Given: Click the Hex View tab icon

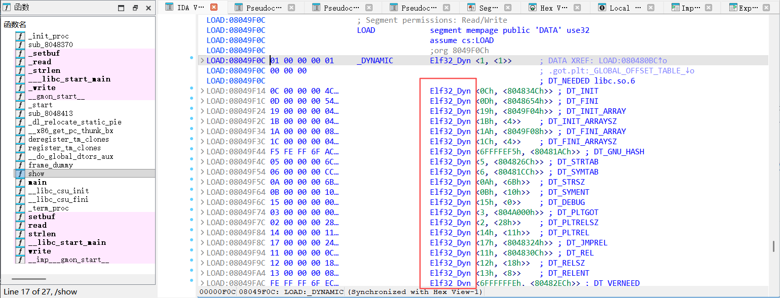Looking at the screenshot, I should point(533,8).
